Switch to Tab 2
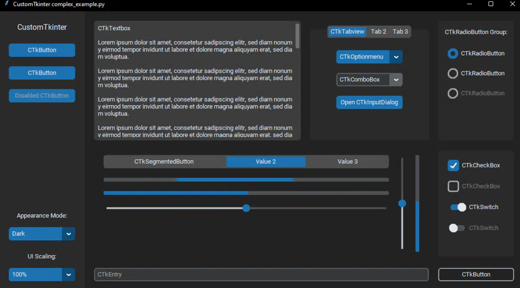Image resolution: width=520 pixels, height=288 pixels. 379,32
